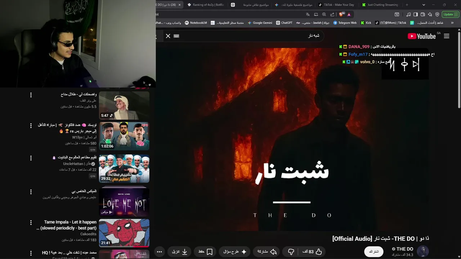Image resolution: width=461 pixels, height=259 pixels.
Task: Open the options menu for the الميكس الخاص بي mix
Action: pos(31,192)
